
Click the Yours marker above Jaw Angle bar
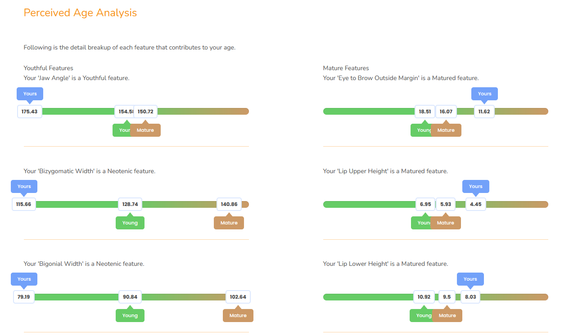click(30, 94)
